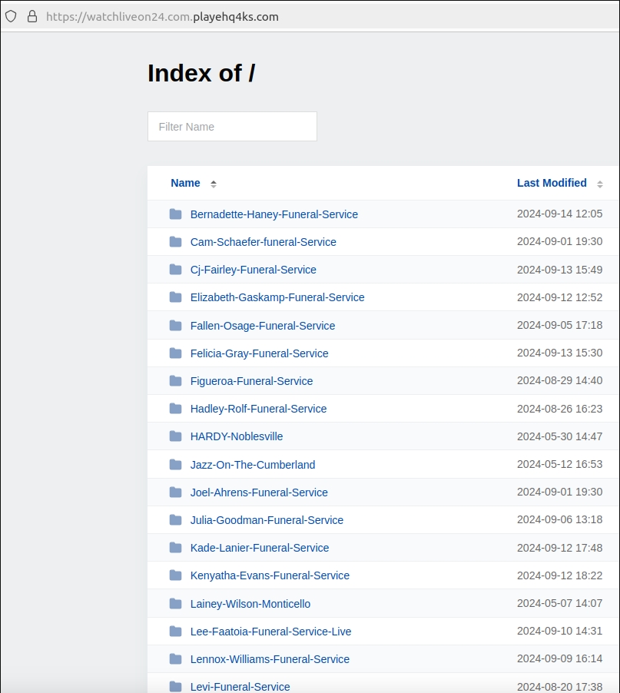The height and width of the screenshot is (693, 620).
Task: Click folder icon beside Lainey-Wilson-Monticello
Action: [175, 604]
